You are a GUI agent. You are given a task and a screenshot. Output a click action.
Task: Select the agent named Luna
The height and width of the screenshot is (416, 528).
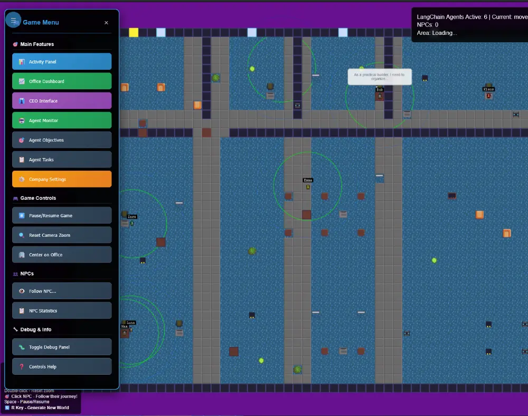131,329
